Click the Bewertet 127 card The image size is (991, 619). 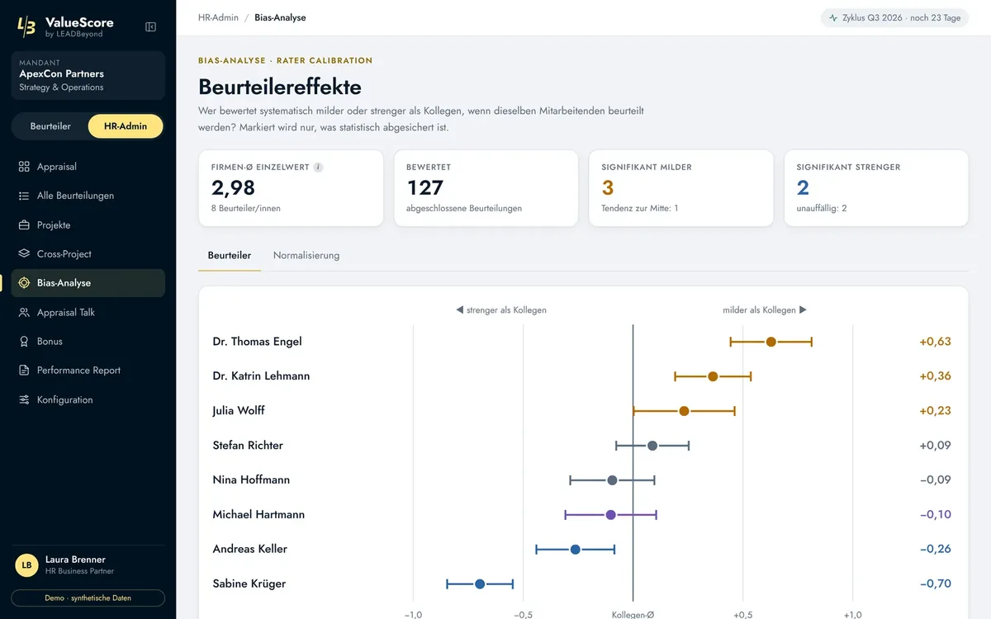pos(486,188)
